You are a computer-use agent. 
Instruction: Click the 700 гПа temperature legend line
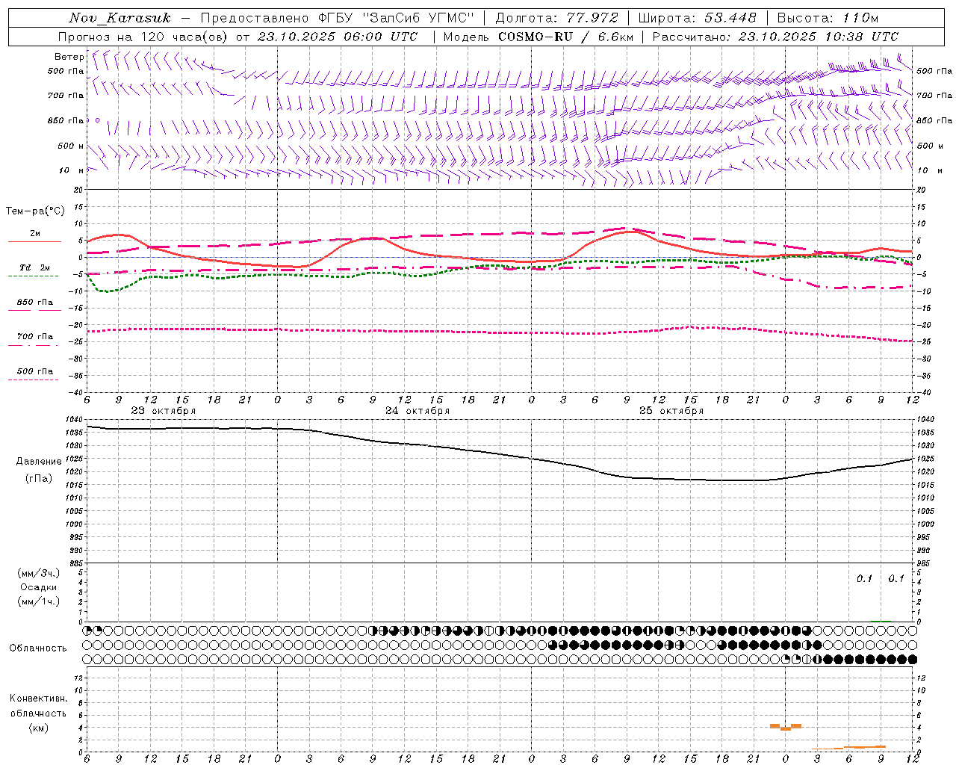coord(33,345)
